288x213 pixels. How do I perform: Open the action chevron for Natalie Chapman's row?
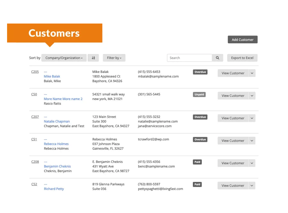pyautogui.click(x=252, y=118)
